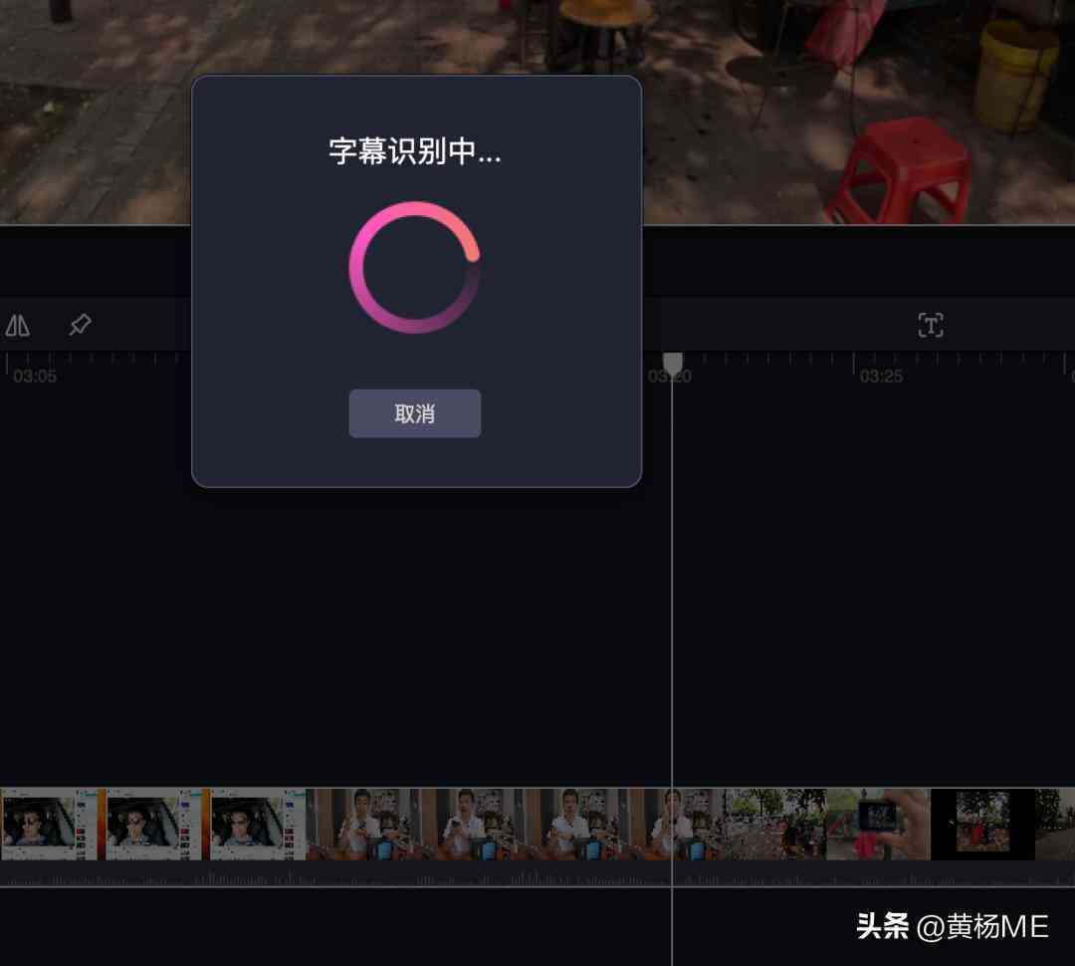Select the black-bordered small video clip thumbnail
The image size is (1075, 966).
pos(982,824)
